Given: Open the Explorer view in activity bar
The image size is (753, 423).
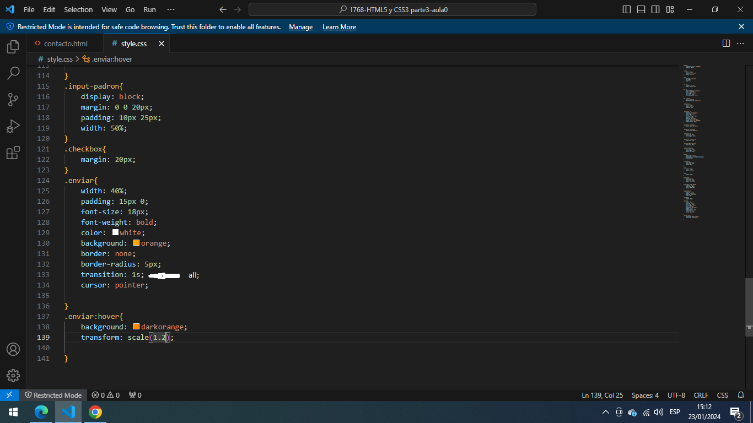Looking at the screenshot, I should pyautogui.click(x=13, y=47).
